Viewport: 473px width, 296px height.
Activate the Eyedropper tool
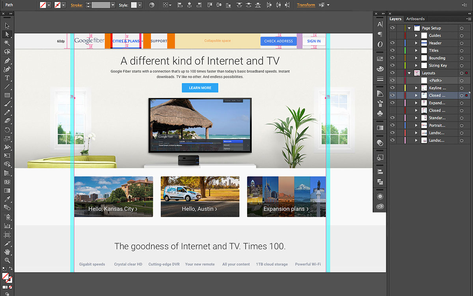click(7, 200)
